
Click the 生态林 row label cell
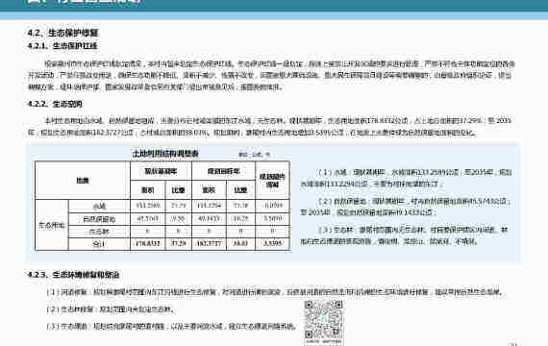(x=100, y=232)
